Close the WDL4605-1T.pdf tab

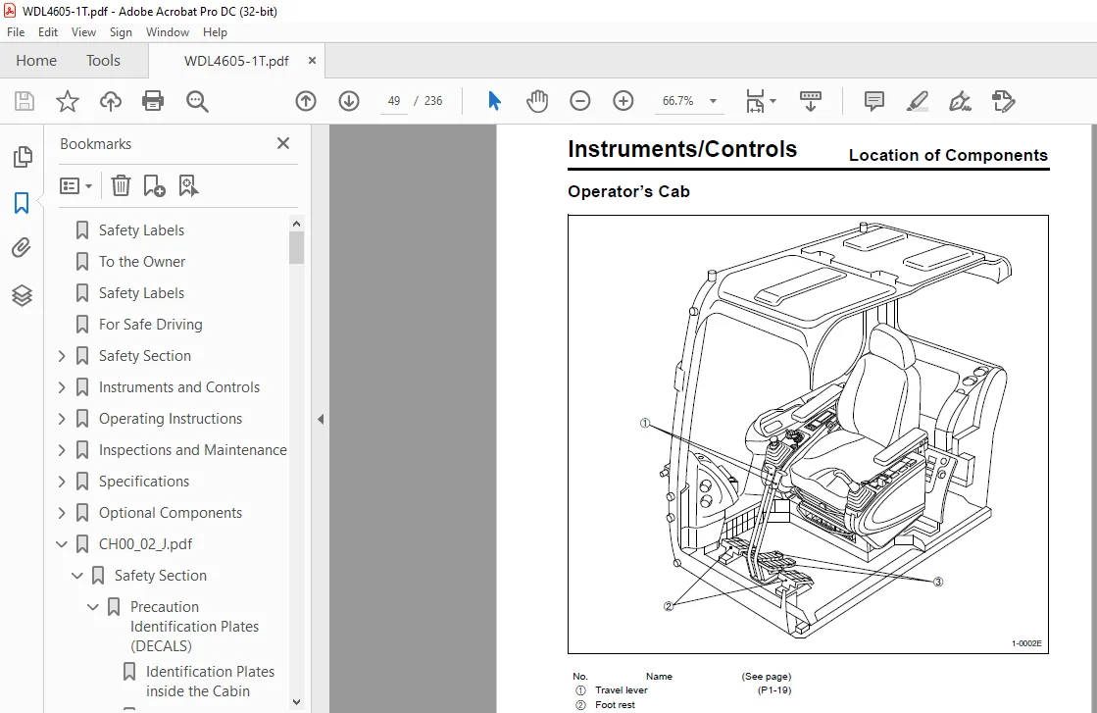click(x=312, y=61)
